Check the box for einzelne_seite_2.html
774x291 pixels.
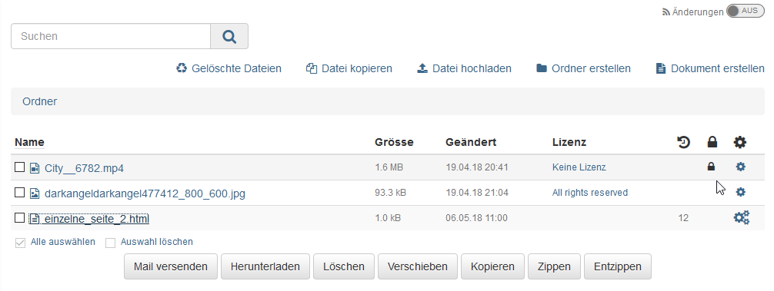tap(19, 217)
